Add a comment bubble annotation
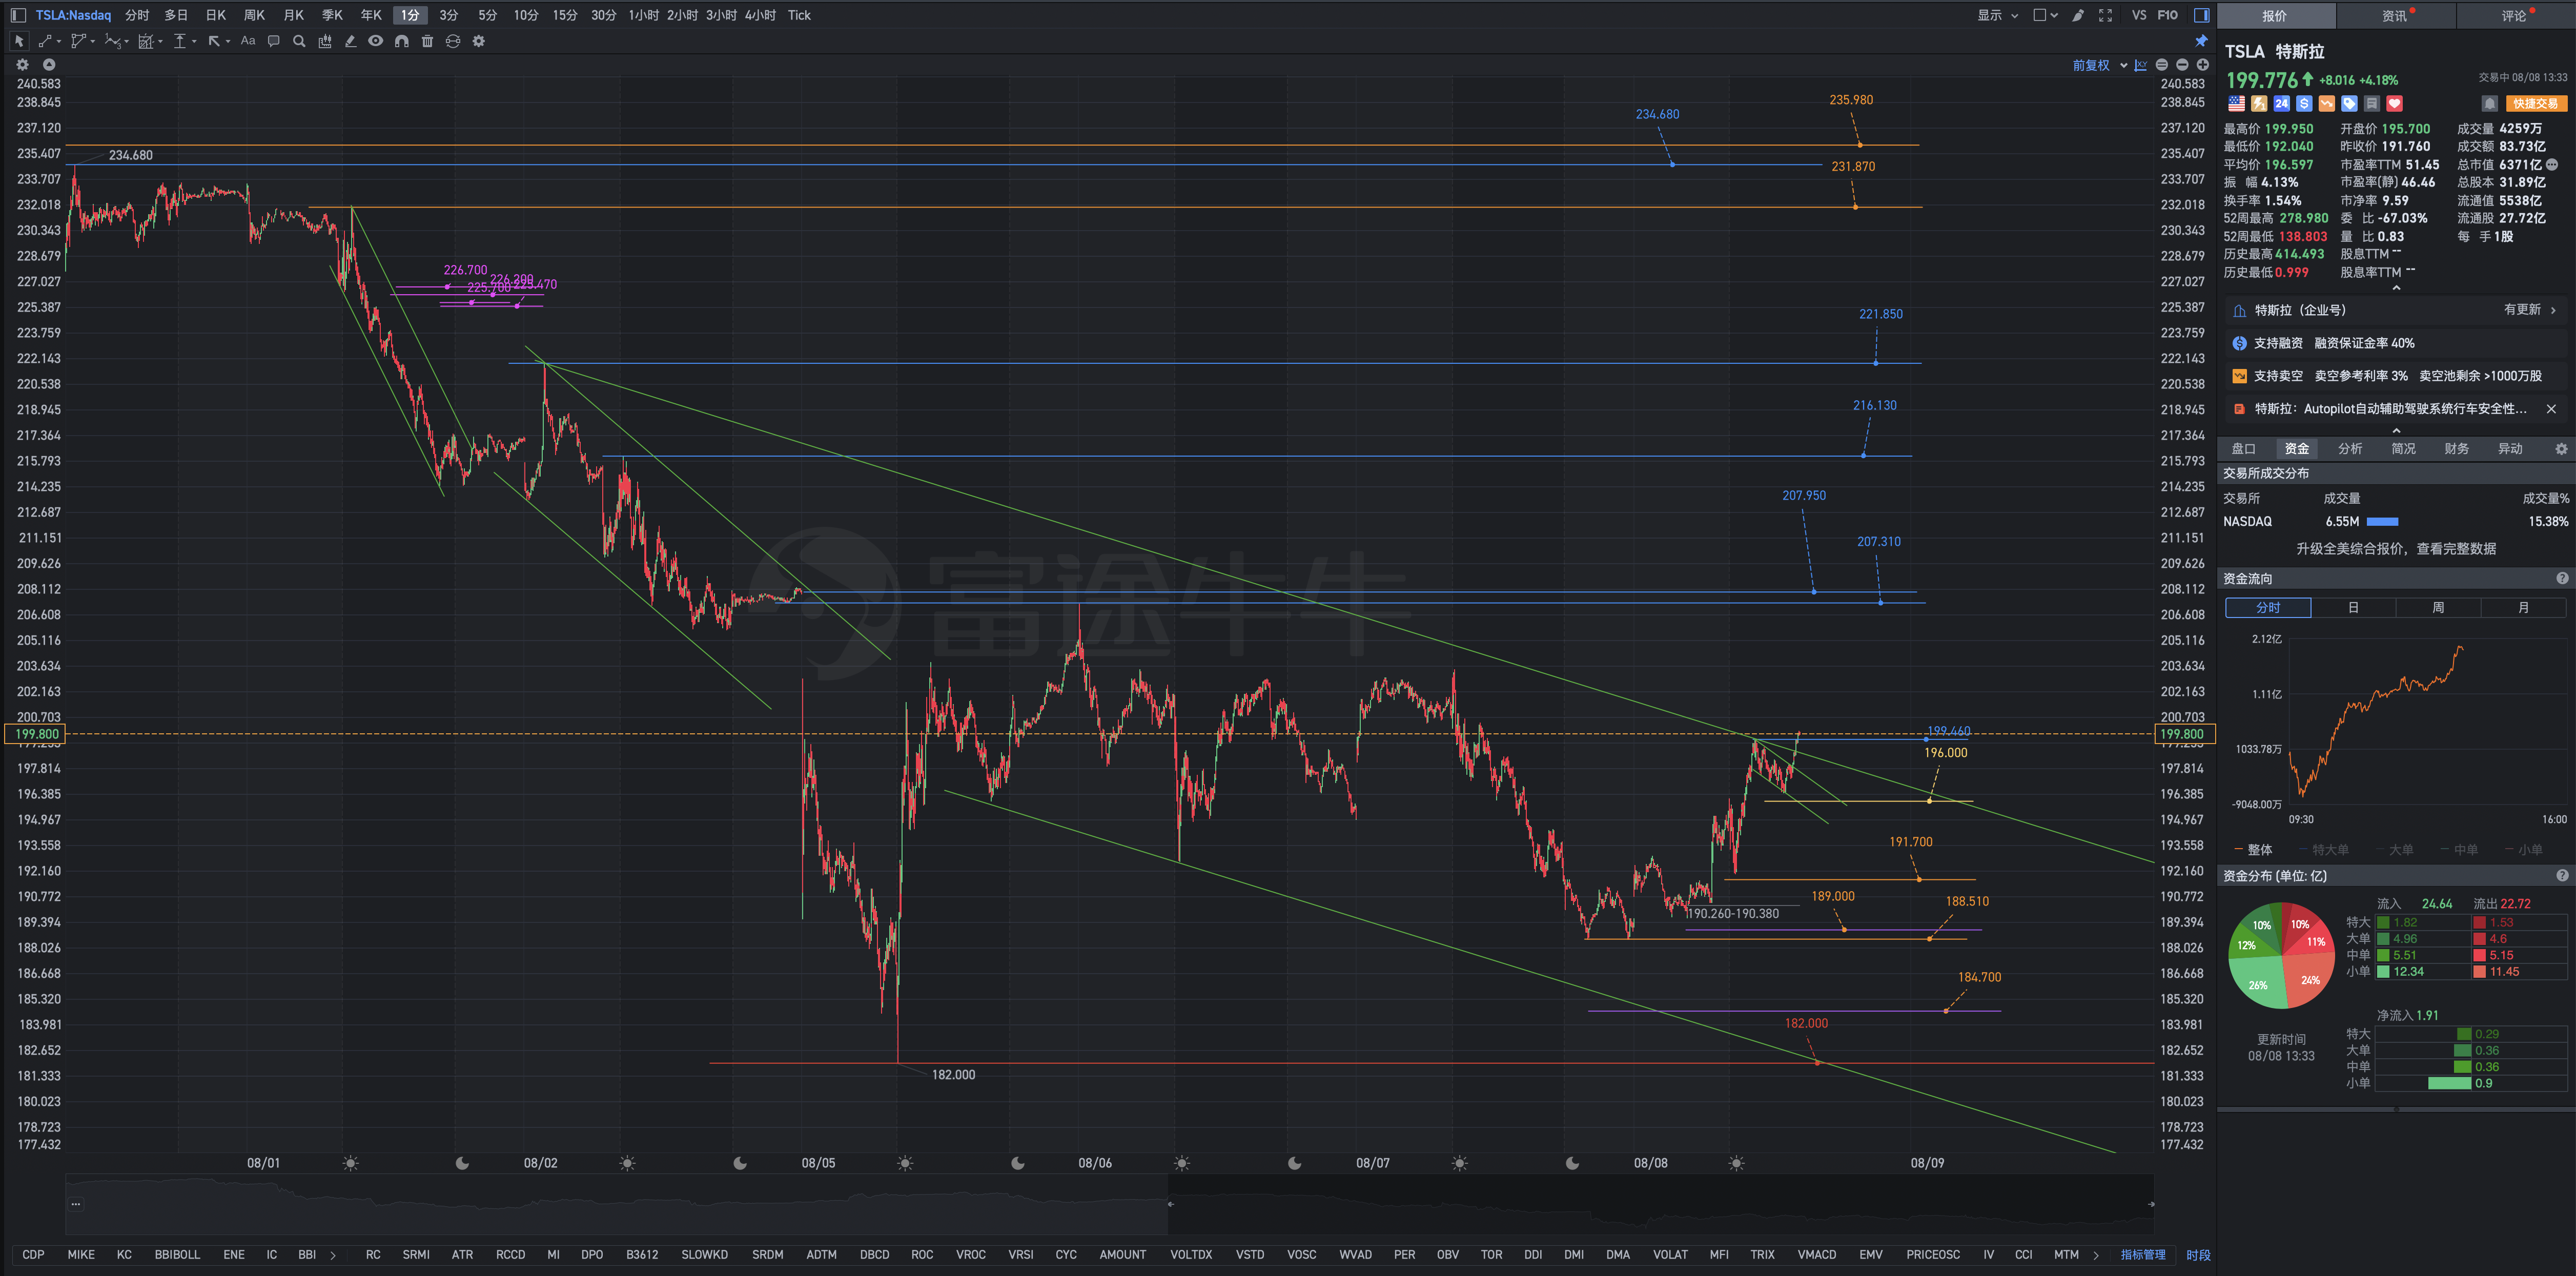Viewport: 2576px width, 1276px height. [273, 41]
